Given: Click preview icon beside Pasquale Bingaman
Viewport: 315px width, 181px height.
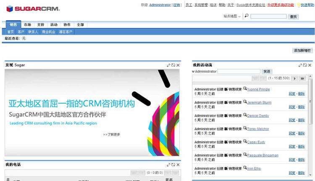Looking at the screenshot, I should click(x=245, y=154).
